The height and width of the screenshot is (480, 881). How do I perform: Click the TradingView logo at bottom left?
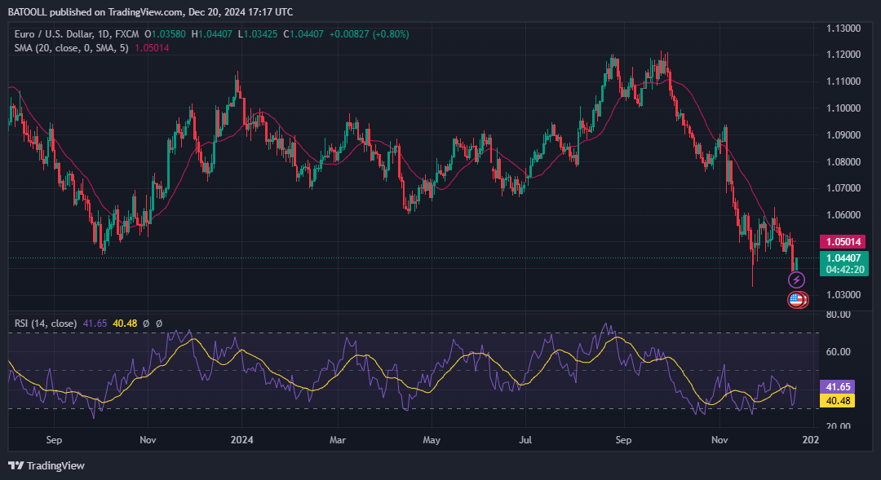pos(46,465)
